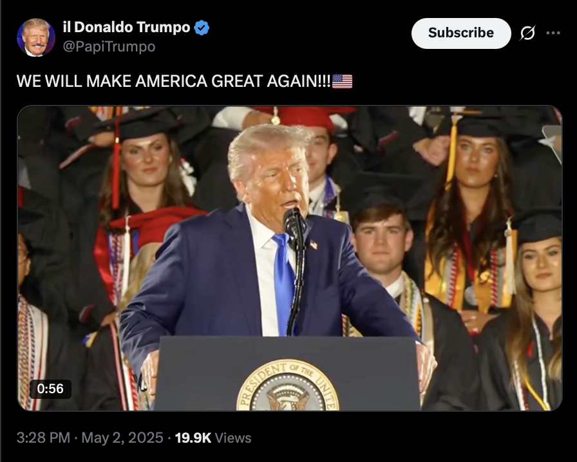The image size is (577, 462).
Task: Open the il Donaldo Trumpo profile avatar
Action: coord(36,37)
